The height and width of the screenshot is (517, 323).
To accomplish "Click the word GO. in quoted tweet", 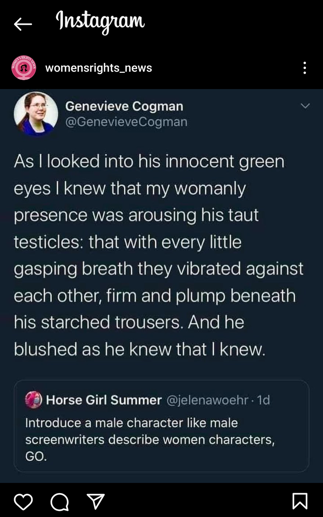I will pos(36,456).
